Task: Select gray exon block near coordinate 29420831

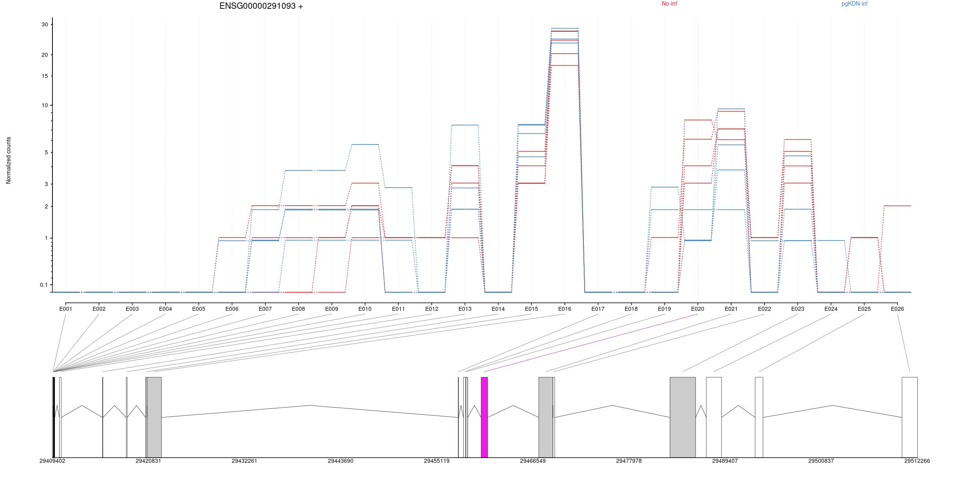Action: 154,417
